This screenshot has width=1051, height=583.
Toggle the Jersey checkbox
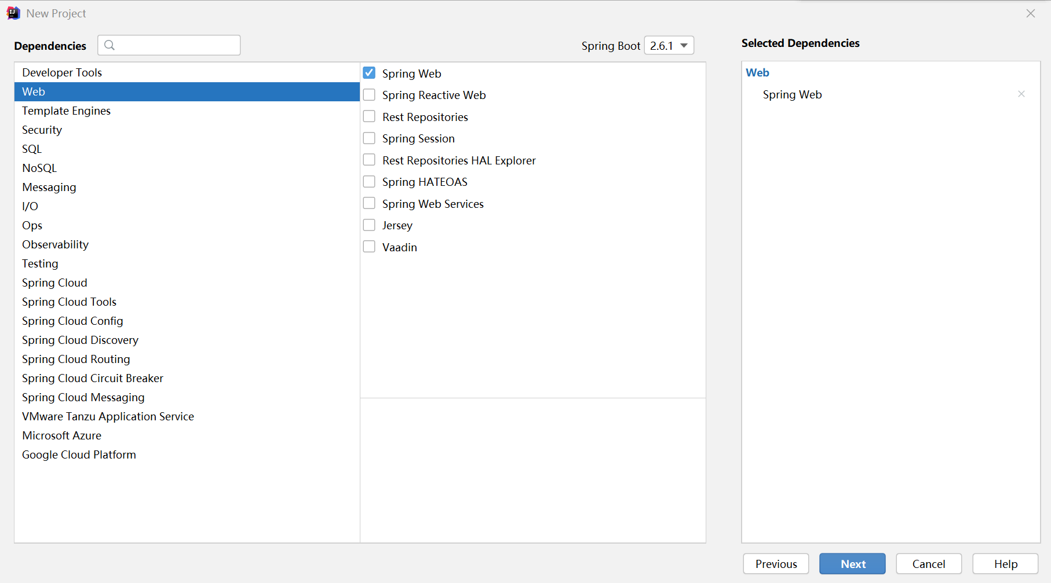(x=369, y=225)
